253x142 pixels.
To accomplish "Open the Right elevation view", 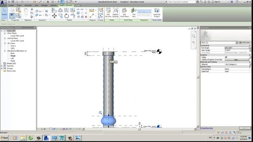I will tap(13, 61).
